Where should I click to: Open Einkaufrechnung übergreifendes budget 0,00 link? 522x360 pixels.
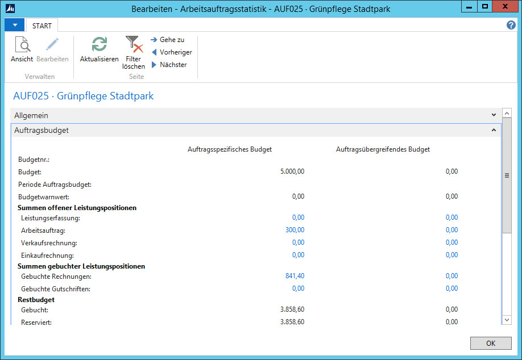pos(451,255)
